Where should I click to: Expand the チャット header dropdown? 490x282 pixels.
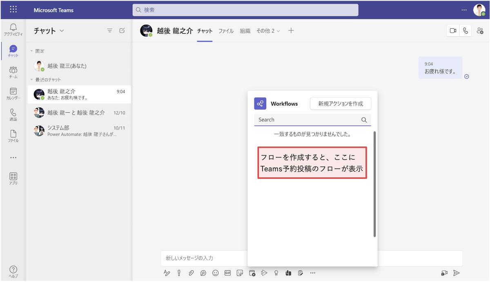pyautogui.click(x=62, y=31)
